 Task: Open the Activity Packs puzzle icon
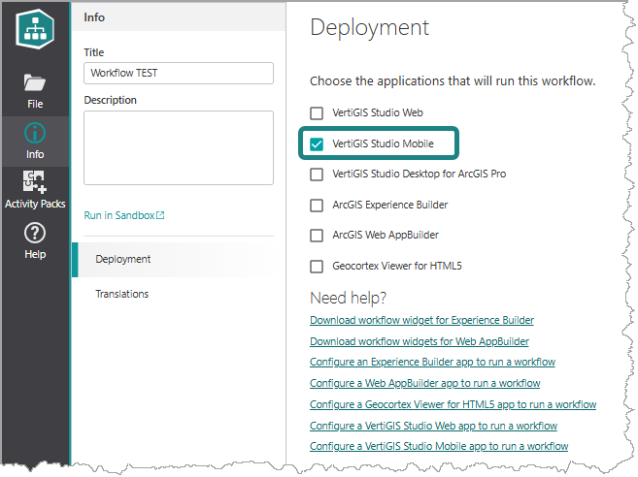(35, 181)
